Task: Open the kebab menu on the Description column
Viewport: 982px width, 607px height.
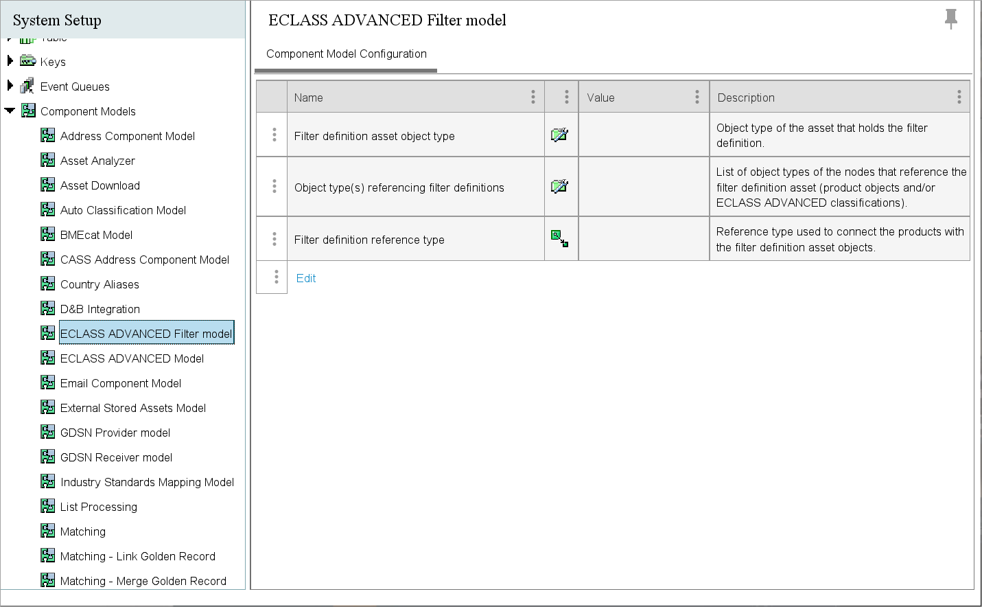Action: click(959, 97)
